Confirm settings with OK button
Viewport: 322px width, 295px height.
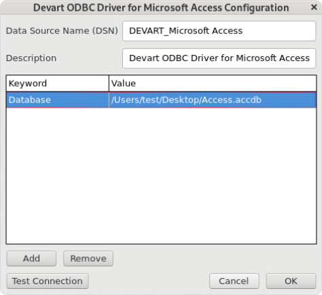point(291,281)
